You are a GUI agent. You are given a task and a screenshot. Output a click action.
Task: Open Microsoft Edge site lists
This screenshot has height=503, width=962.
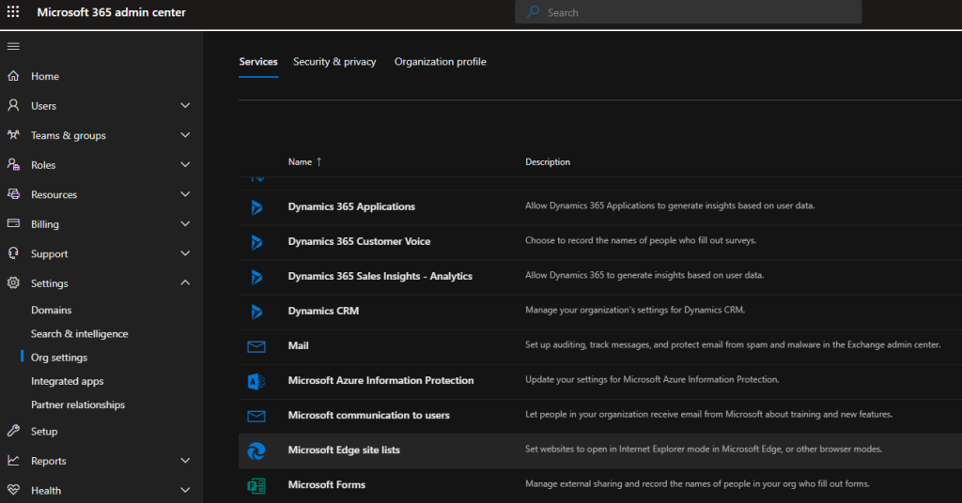[x=344, y=450]
